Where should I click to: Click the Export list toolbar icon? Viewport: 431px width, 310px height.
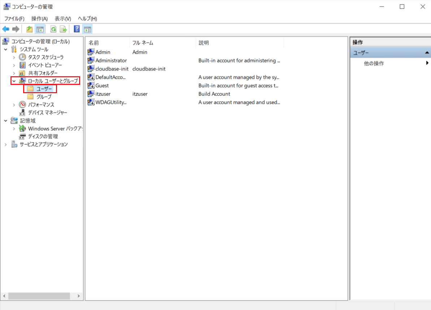[64, 29]
